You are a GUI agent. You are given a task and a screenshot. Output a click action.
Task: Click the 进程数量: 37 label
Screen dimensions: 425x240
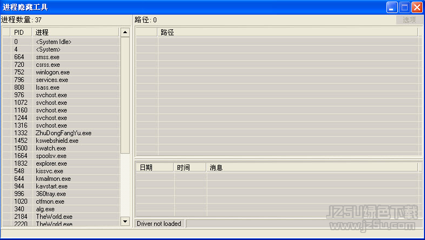coord(21,20)
